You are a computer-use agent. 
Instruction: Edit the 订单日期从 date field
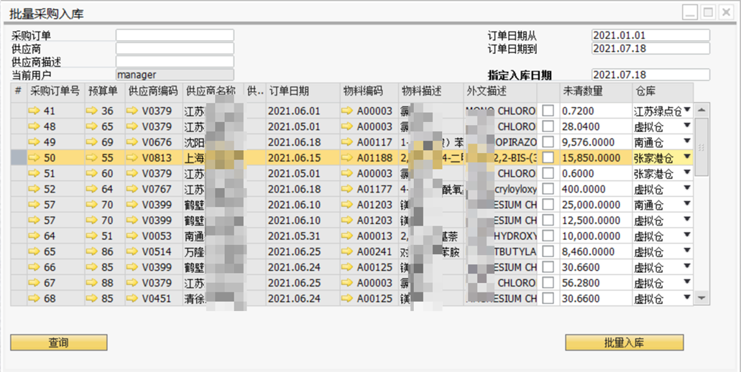[x=650, y=35]
